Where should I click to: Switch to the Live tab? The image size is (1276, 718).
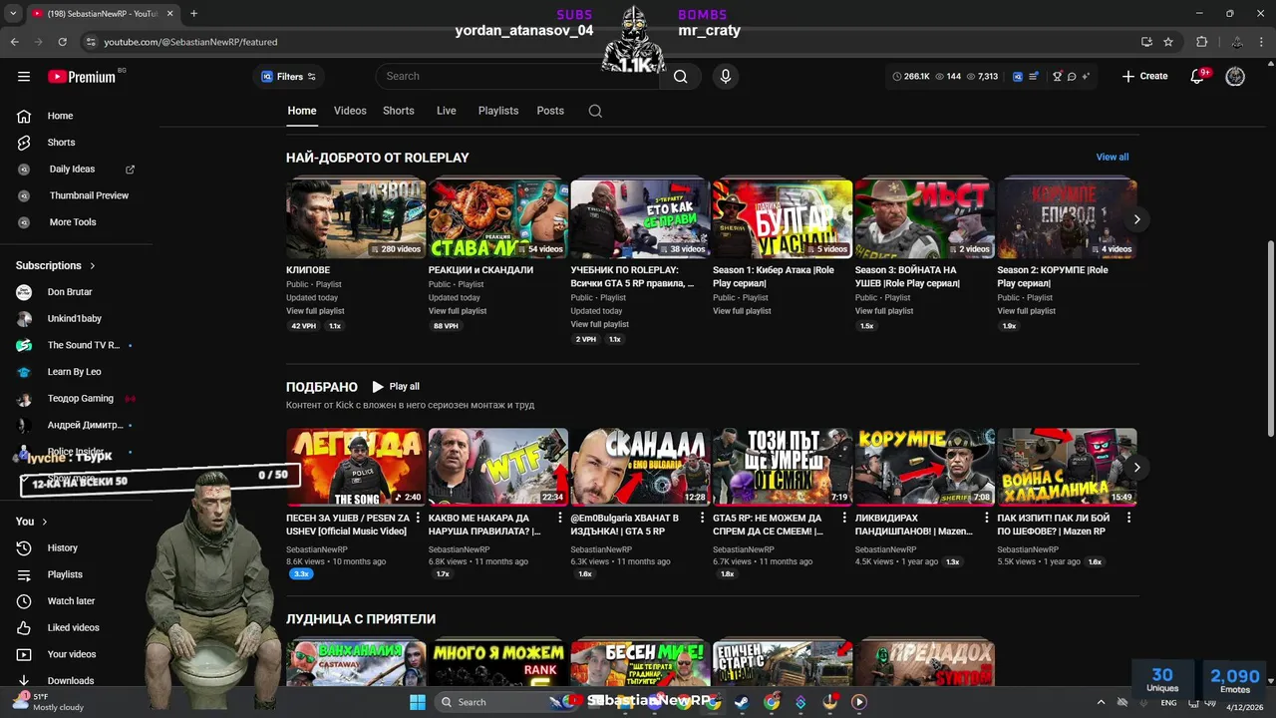pos(447,111)
